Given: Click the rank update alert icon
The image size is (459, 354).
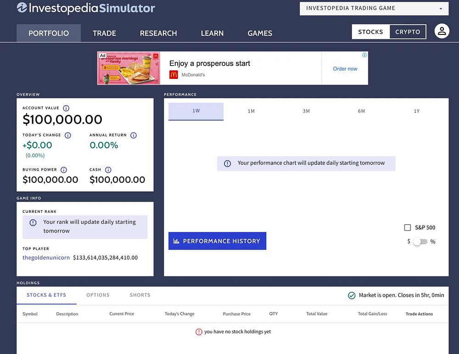Looking at the screenshot, I should pos(33,223).
